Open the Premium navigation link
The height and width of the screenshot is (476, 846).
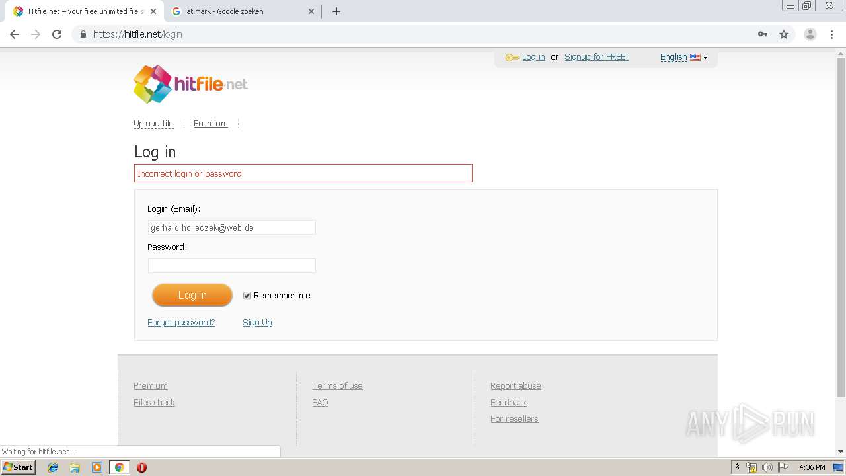(211, 124)
